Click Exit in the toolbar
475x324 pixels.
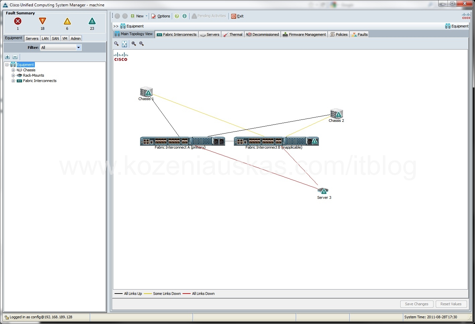(237, 16)
